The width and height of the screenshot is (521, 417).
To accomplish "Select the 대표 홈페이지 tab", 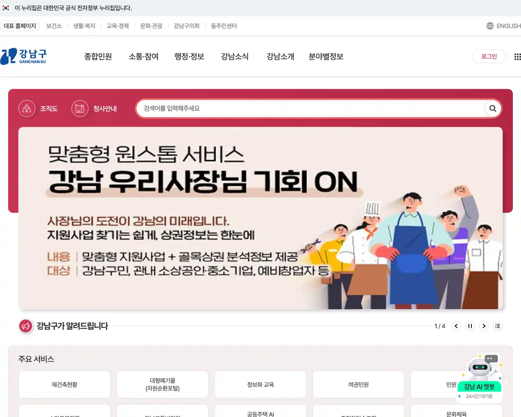I will pos(20,26).
